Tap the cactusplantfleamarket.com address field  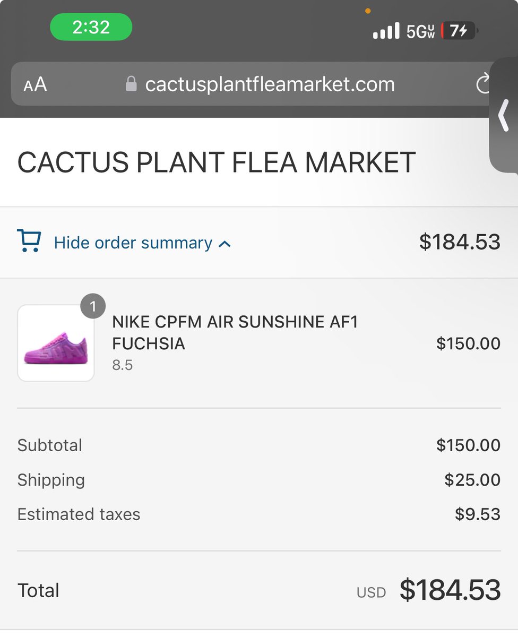[270, 84]
